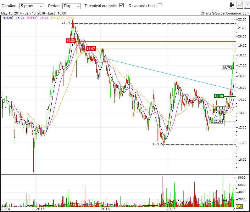This screenshot has height=212, width=250.
Task: Enable the Reversed chart checkbox
Action: (160, 5)
